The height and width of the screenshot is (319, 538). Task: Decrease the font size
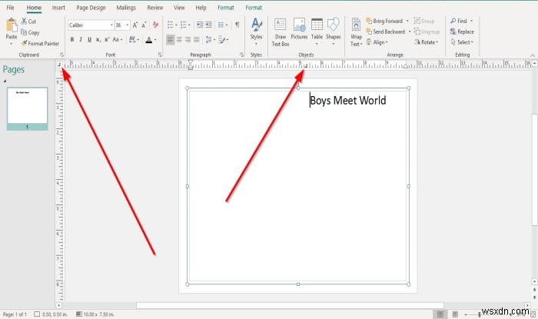tap(144, 25)
